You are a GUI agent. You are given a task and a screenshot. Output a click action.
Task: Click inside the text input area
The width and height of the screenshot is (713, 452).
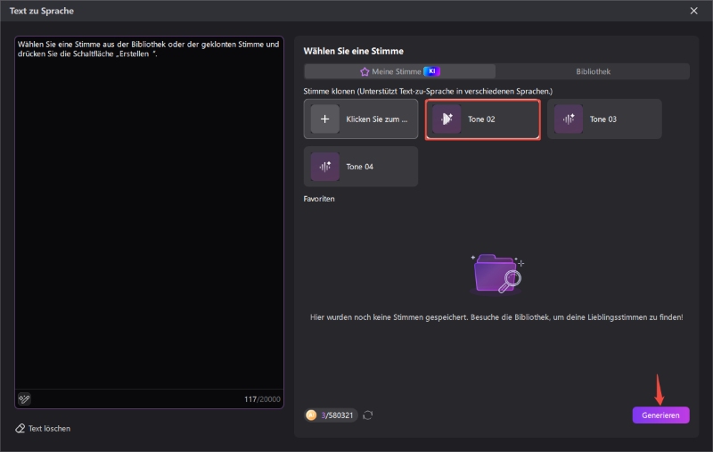pyautogui.click(x=149, y=223)
